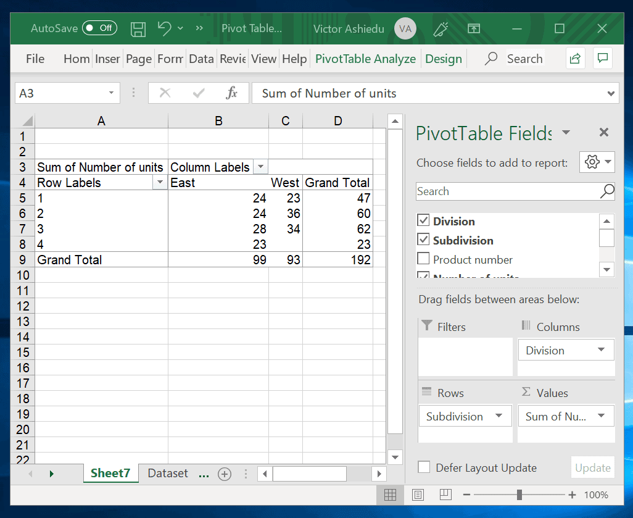Open the Tools gear layout menu
Image resolution: width=633 pixels, height=518 pixels.
[x=597, y=162]
